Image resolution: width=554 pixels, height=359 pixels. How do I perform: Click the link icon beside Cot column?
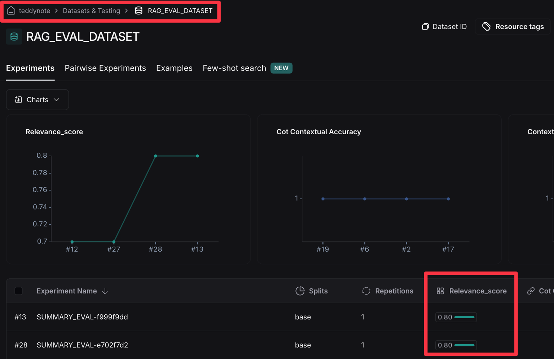point(531,291)
